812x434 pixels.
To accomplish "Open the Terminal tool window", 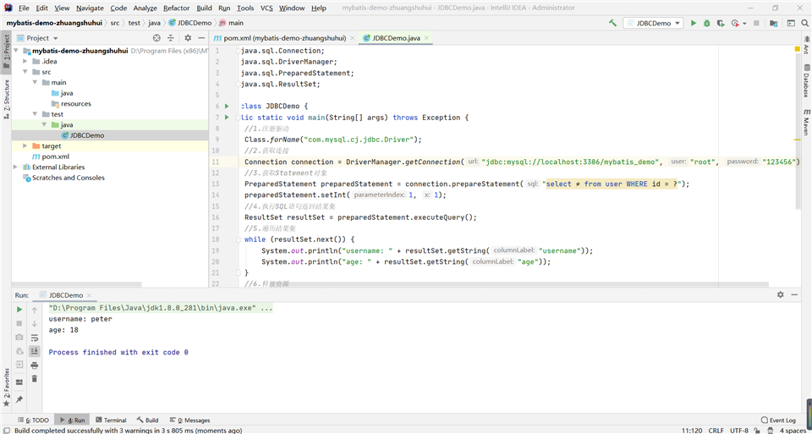I will (x=110, y=420).
